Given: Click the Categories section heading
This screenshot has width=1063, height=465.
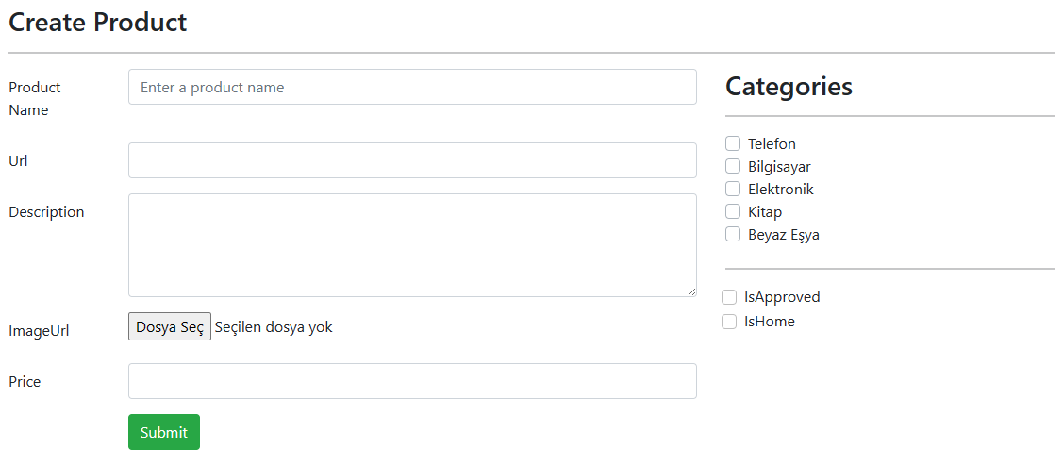Looking at the screenshot, I should coord(789,87).
